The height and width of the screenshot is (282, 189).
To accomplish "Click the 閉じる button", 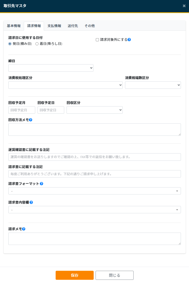I will (x=114, y=275).
